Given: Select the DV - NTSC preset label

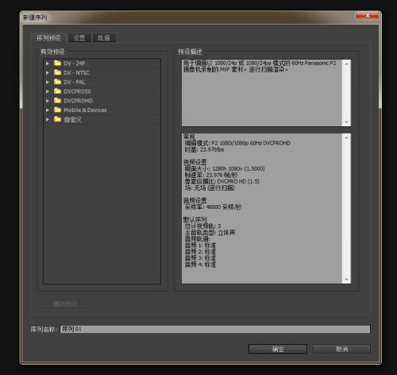Looking at the screenshot, I should (x=76, y=73).
